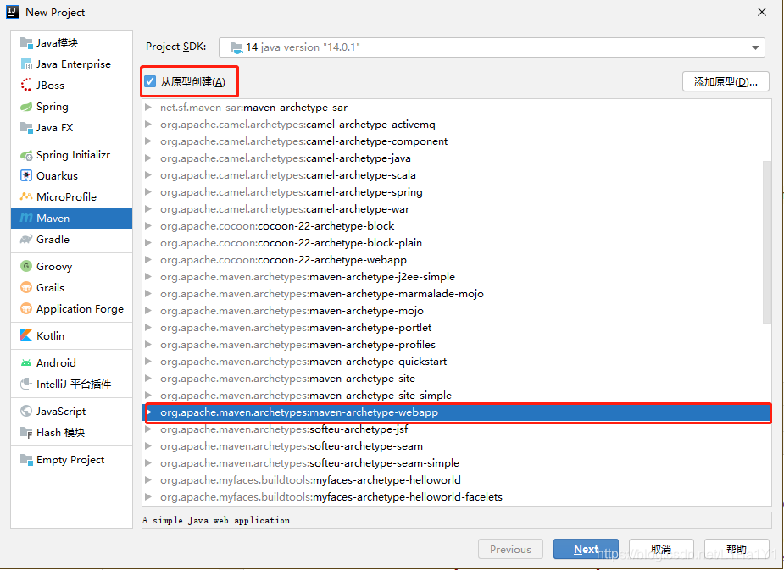Click the 'A simple Java web application' description

click(216, 521)
